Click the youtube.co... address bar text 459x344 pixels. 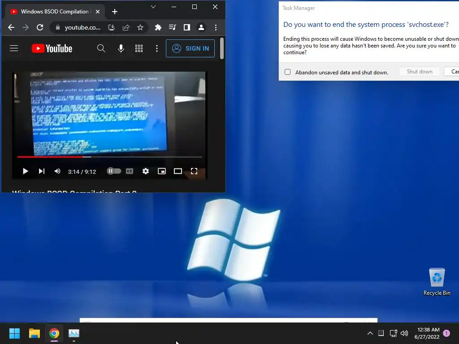[x=82, y=27]
